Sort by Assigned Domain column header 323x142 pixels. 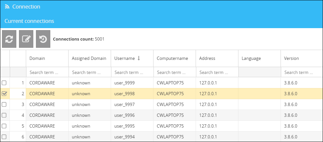tap(89, 58)
